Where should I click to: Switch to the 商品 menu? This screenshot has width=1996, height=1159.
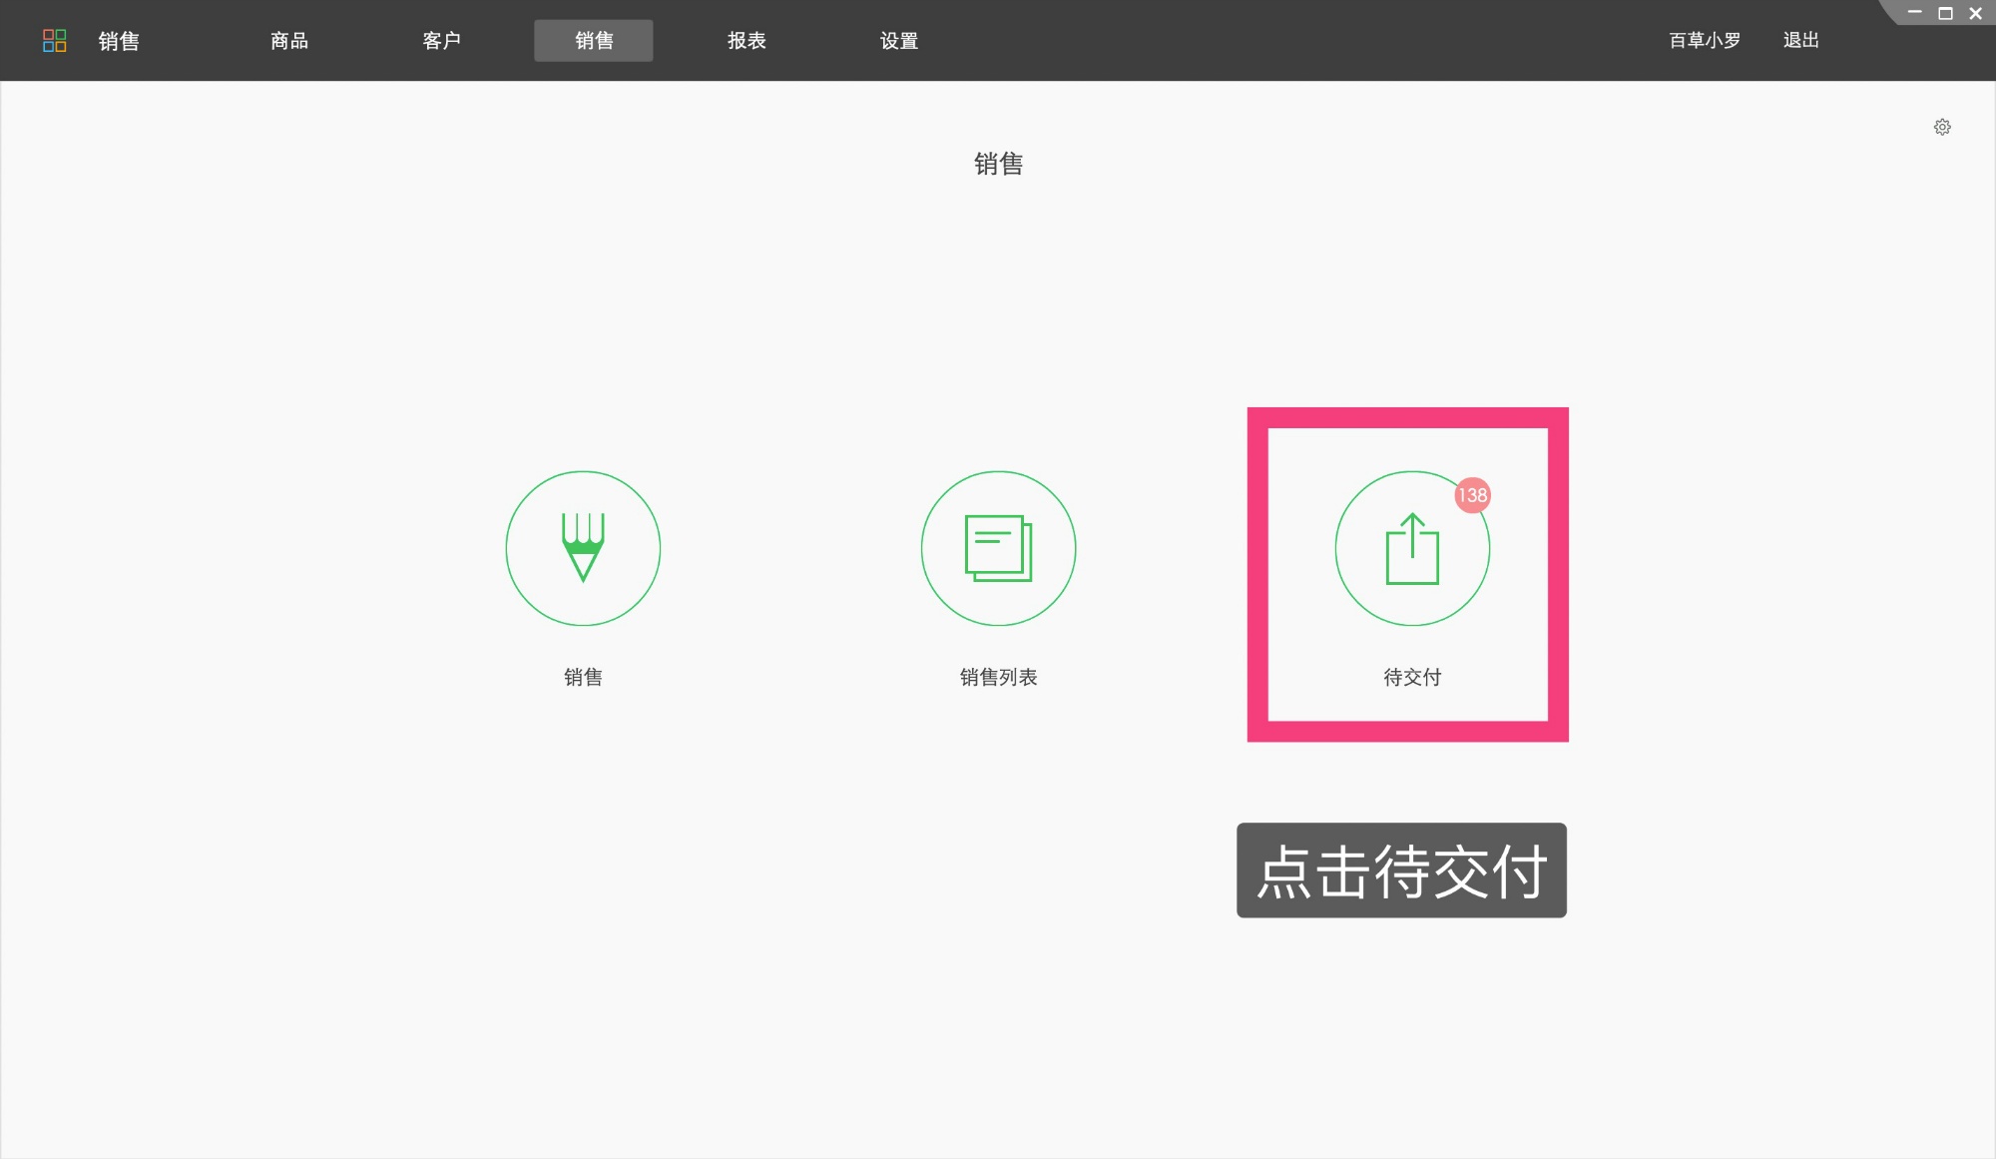pos(288,40)
